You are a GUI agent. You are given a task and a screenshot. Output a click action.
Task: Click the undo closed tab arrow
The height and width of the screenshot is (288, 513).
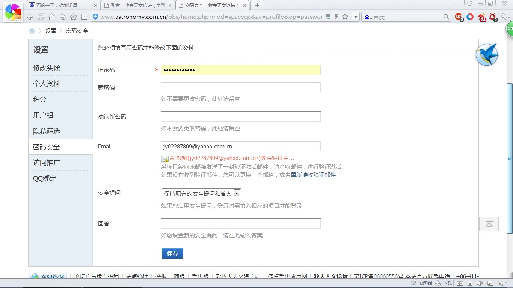click(62, 17)
